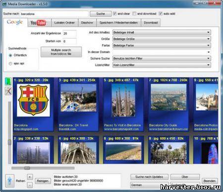This screenshot has width=223, height=192.
Task: Switch to the YouTube tab
Action: 39,23
